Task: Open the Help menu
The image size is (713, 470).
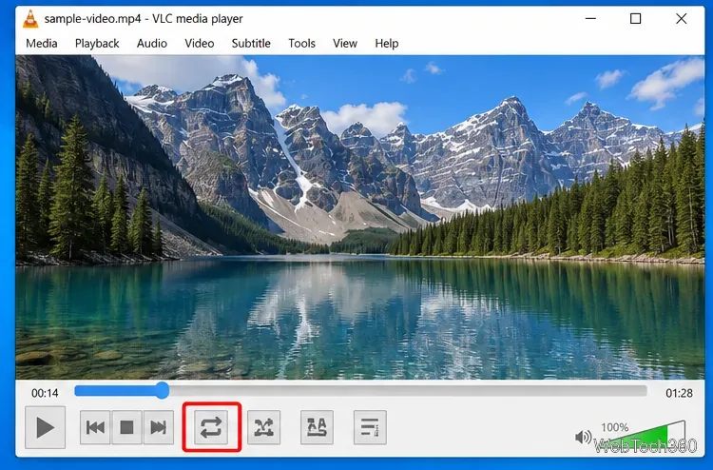Action: pyautogui.click(x=387, y=43)
